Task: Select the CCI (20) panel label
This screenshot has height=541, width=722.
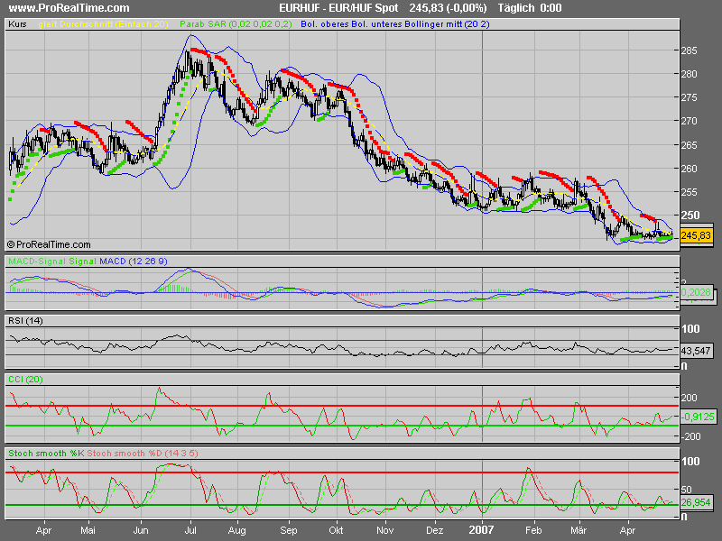Action: tap(25, 380)
